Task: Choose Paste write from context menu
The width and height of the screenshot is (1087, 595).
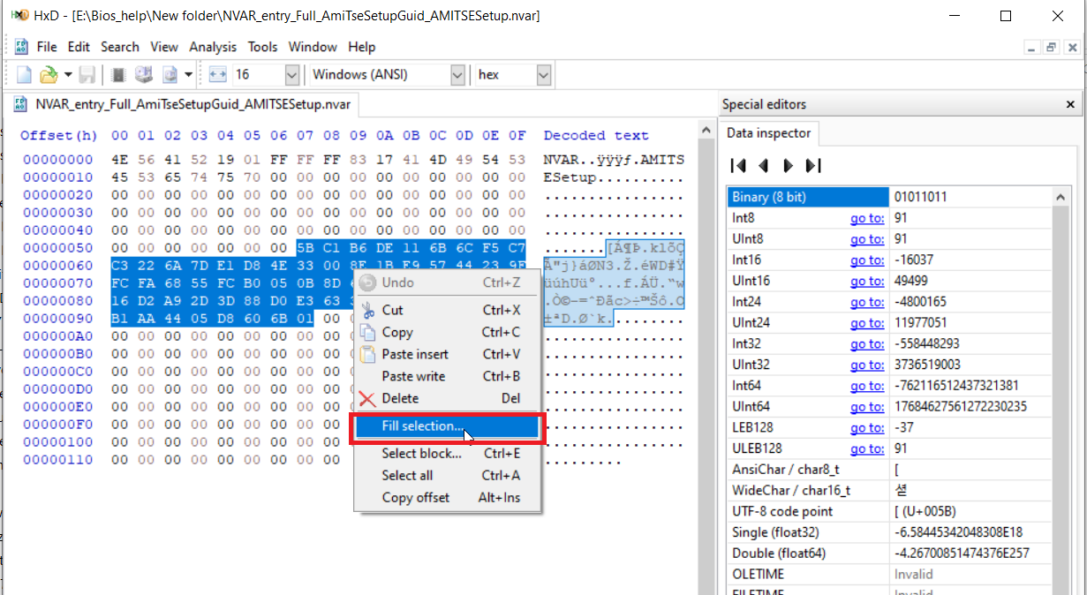Action: pyautogui.click(x=448, y=376)
